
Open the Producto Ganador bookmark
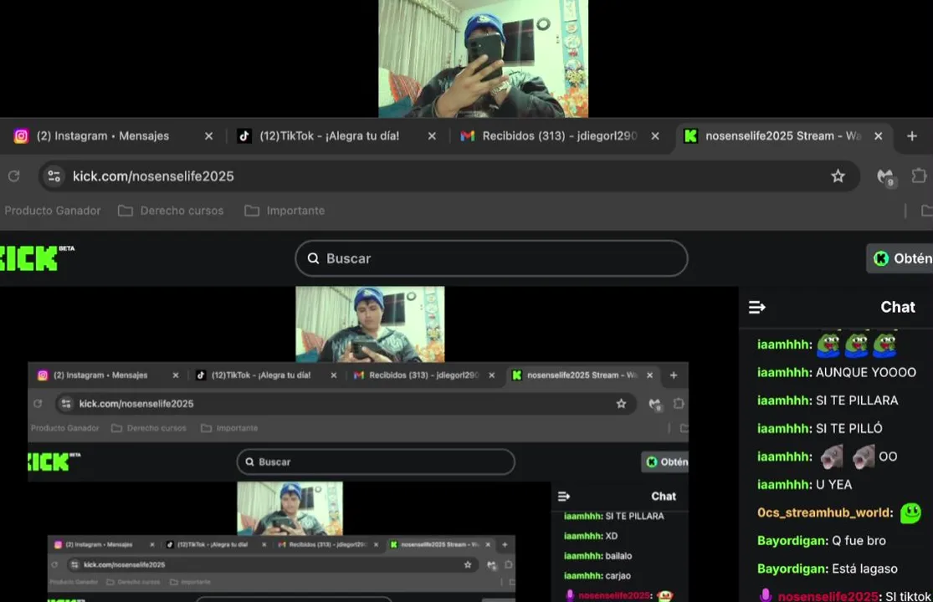tap(53, 211)
